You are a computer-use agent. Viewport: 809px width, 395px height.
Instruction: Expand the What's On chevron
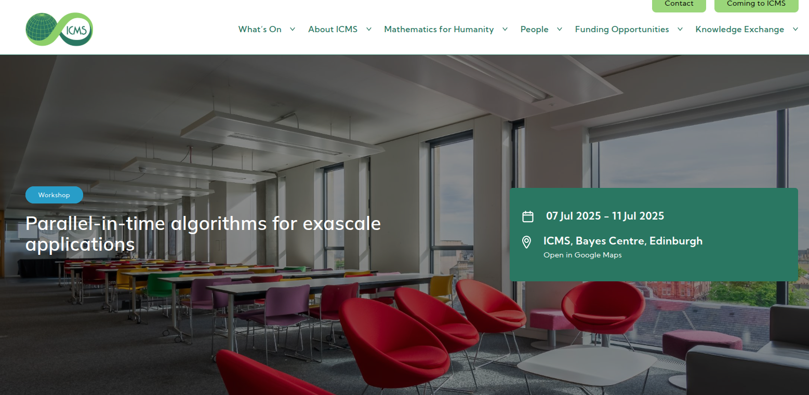[293, 29]
